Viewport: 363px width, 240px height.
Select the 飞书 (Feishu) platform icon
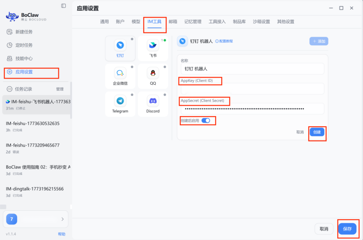pyautogui.click(x=153, y=48)
